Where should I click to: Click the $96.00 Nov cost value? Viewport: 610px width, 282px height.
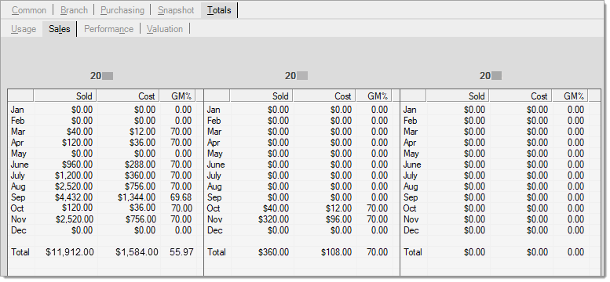click(338, 219)
